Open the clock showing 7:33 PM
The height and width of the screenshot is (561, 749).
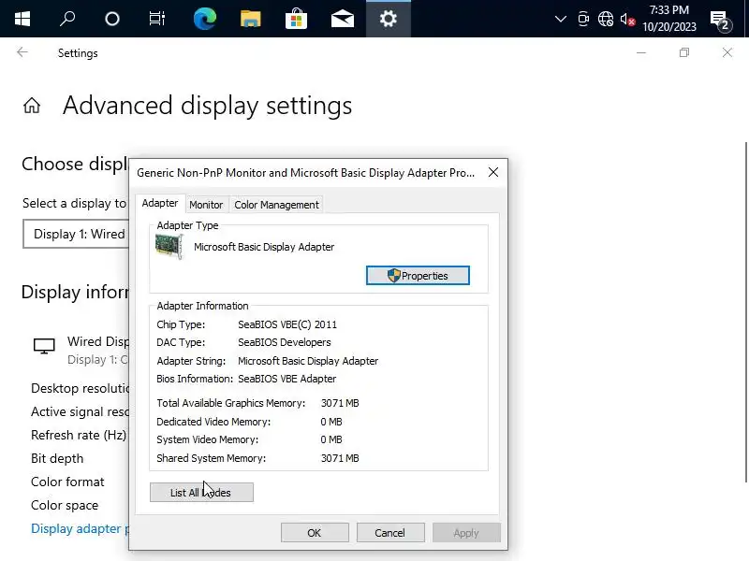[x=668, y=18]
